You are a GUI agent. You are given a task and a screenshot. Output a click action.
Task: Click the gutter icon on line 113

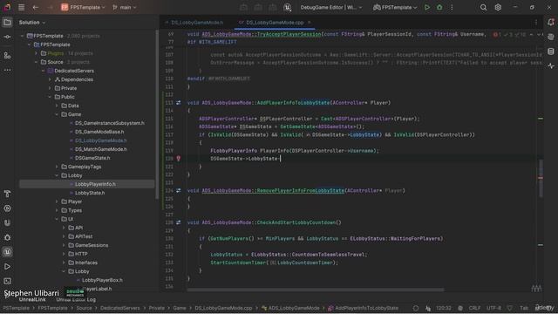[178, 103]
